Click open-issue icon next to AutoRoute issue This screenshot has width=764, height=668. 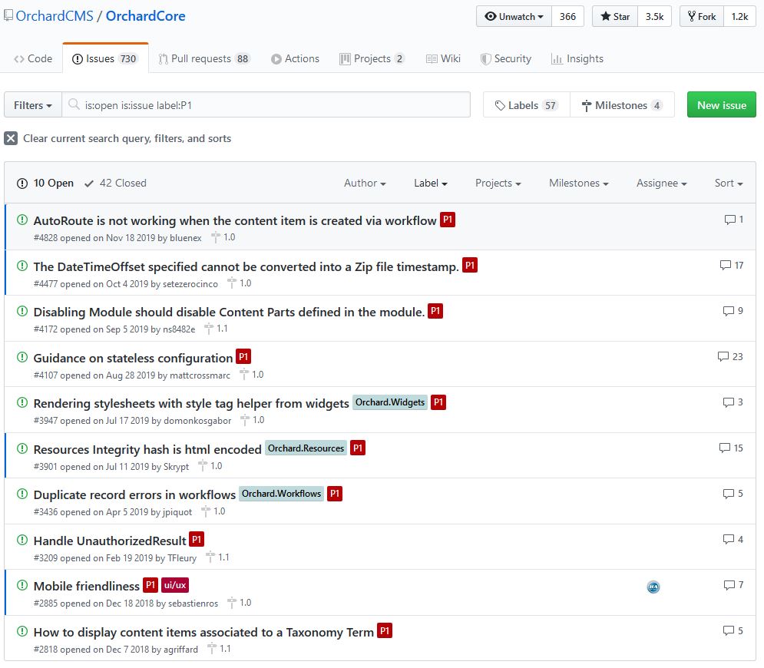coord(22,220)
